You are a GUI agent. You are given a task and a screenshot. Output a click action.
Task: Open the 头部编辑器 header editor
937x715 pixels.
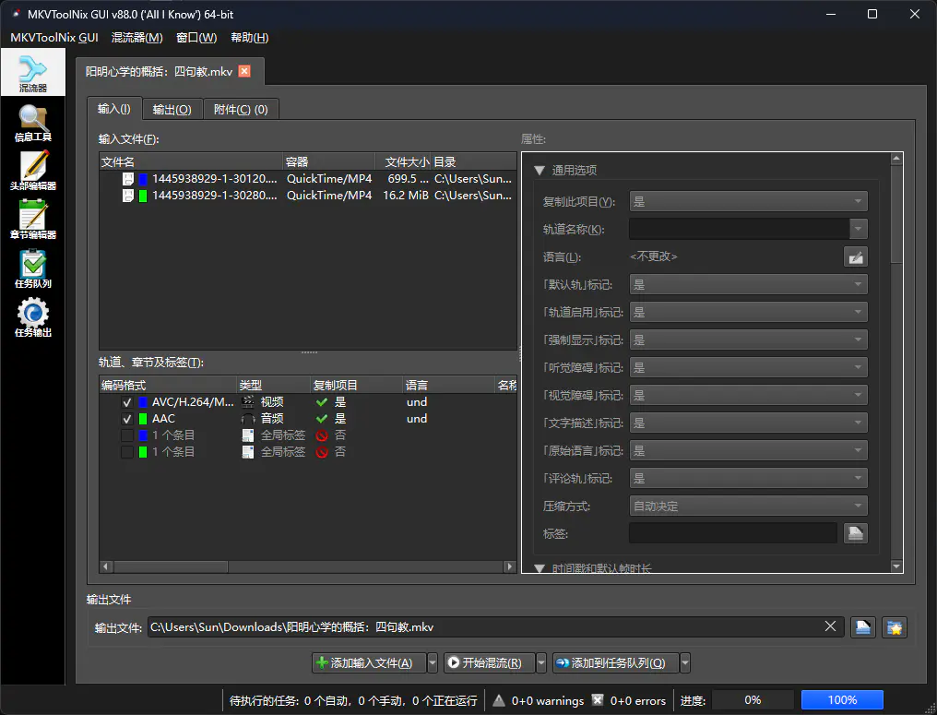(x=33, y=172)
